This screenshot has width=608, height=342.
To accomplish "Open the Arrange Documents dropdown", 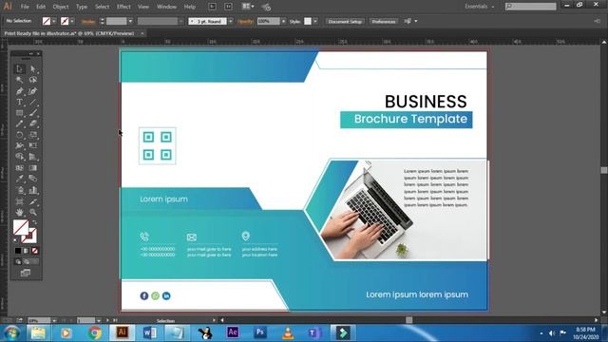I will (248, 7).
